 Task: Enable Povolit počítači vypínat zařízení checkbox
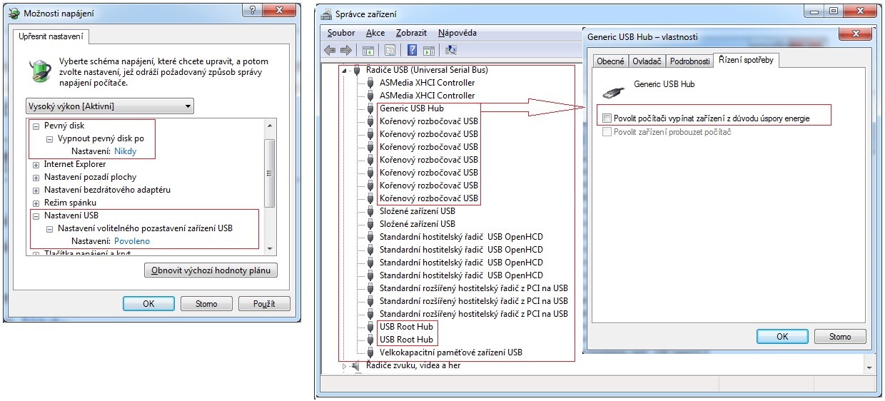pos(607,118)
